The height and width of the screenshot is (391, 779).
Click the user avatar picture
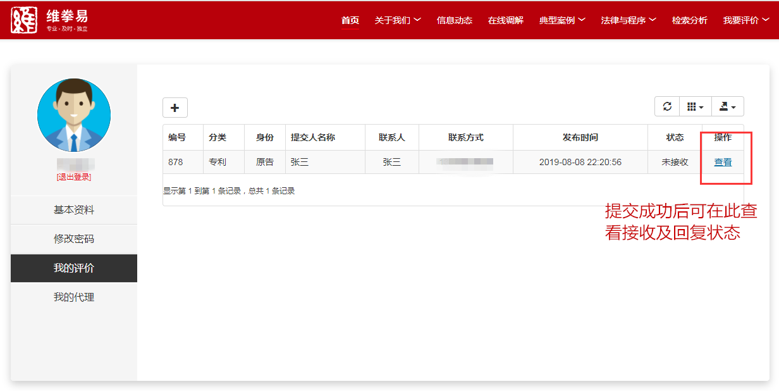(x=74, y=115)
